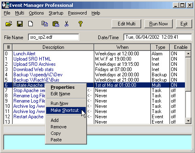Open file with the folder icon
This screenshot has width=195, height=153.
click(9, 24)
